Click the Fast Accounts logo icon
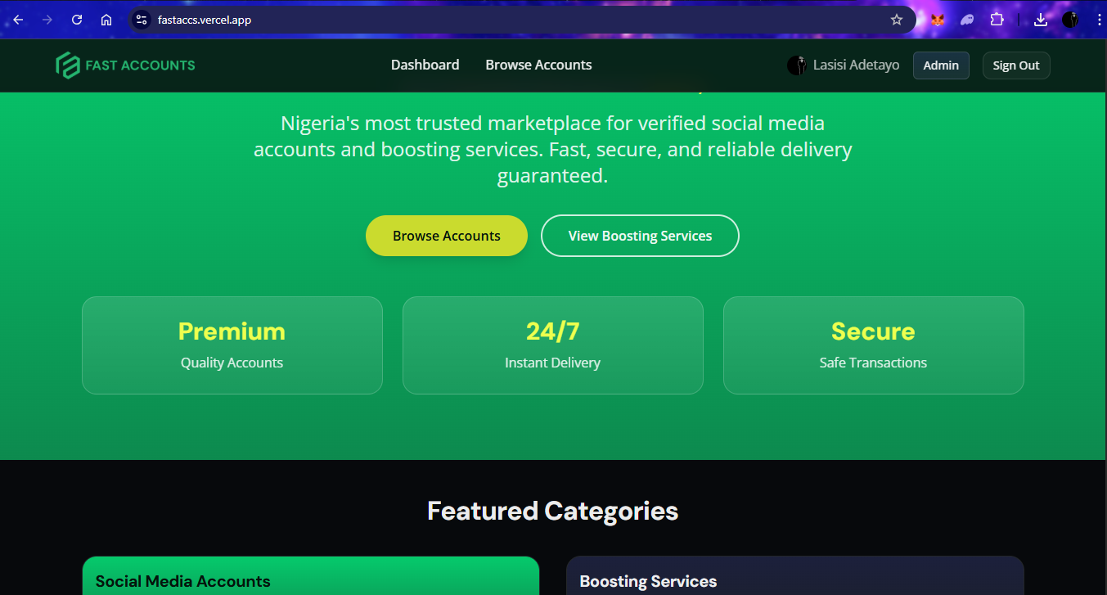Screen dimensions: 1107x595 click(x=66, y=65)
